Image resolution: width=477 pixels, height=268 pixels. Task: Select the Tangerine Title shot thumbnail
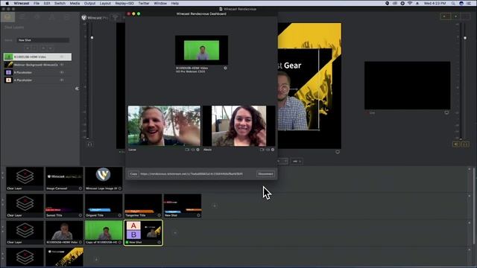coord(143,205)
